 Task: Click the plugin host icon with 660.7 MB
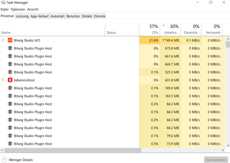click(x=10, y=64)
